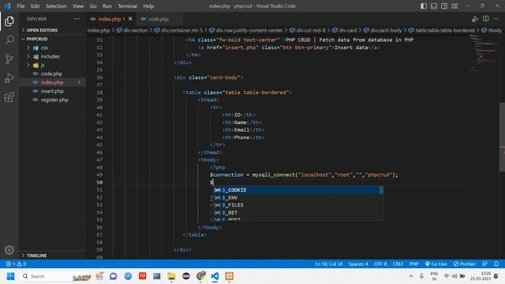The image size is (505, 284).
Task: Switch to code.php editor tab
Action: (x=159, y=19)
